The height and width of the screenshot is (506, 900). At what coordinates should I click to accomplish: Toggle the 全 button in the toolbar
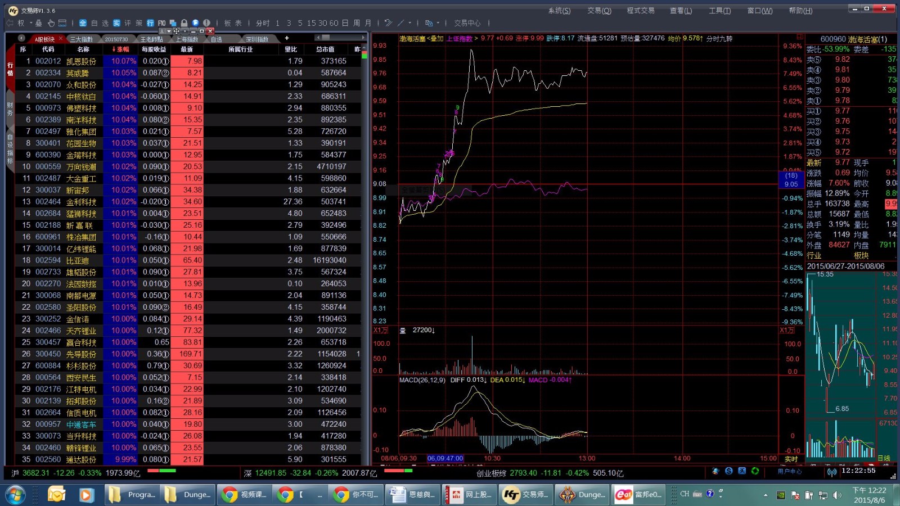click(83, 23)
